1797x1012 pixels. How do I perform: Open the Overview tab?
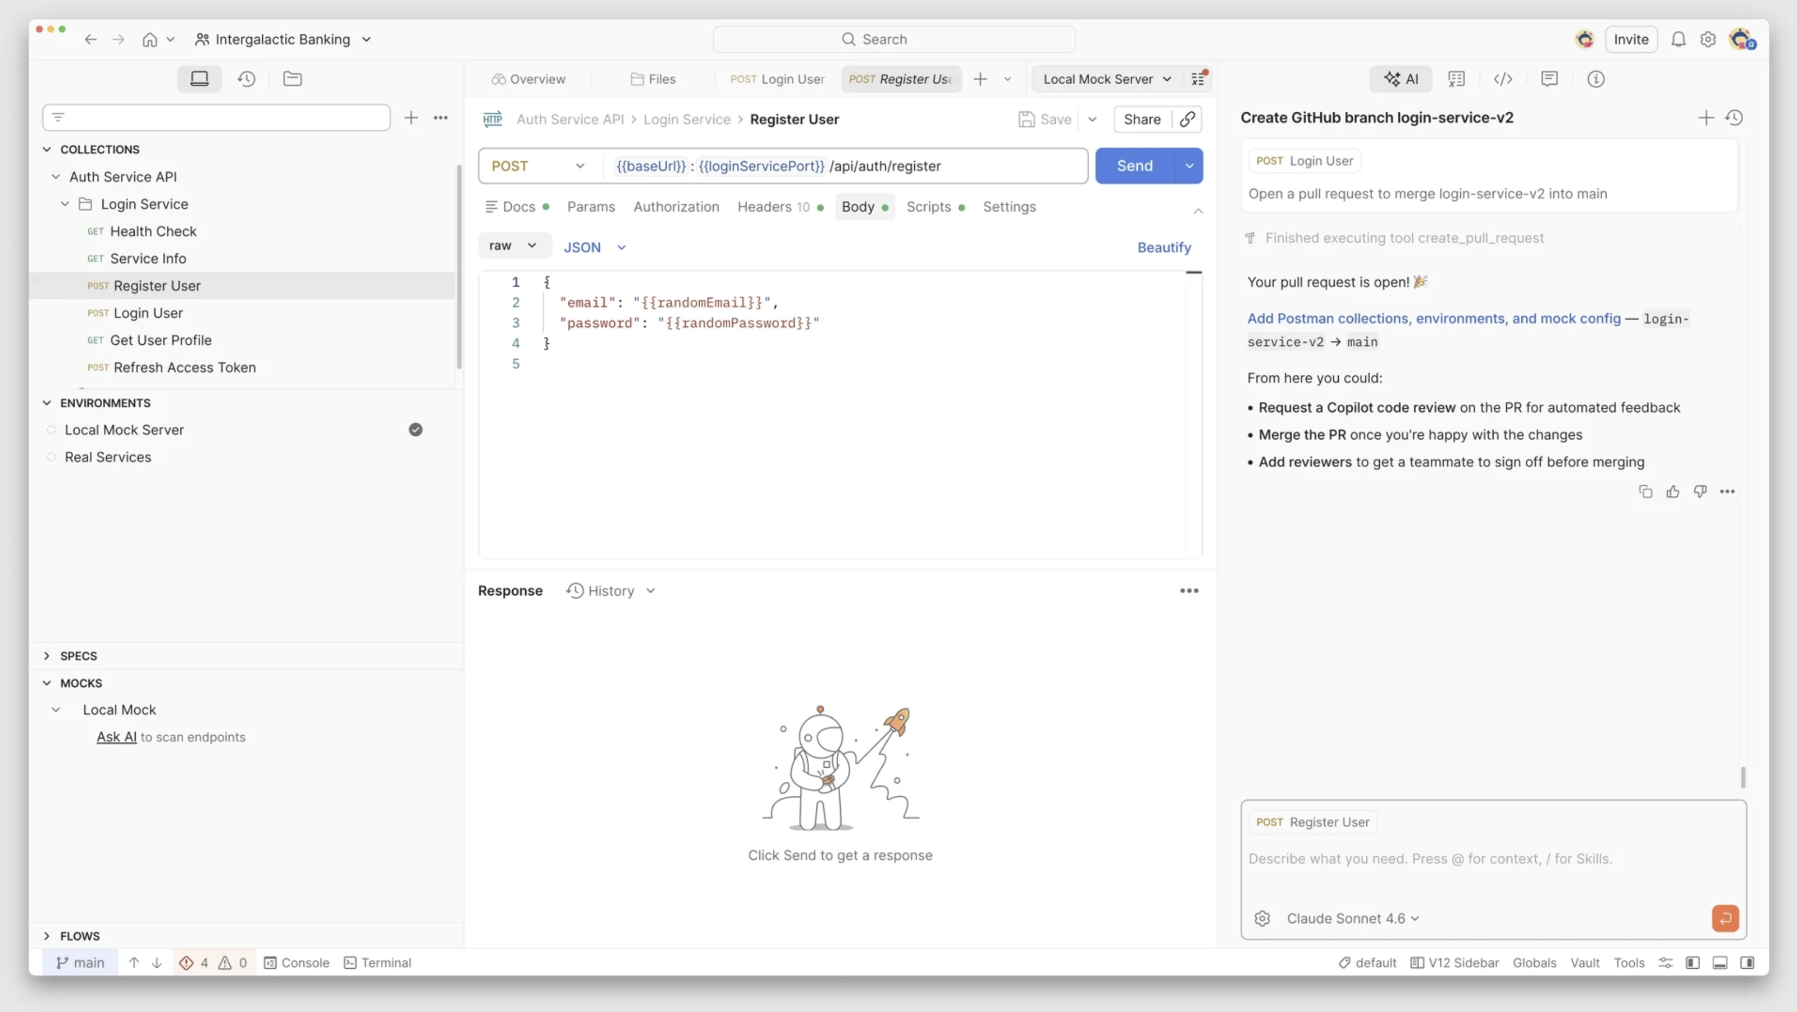(x=528, y=79)
